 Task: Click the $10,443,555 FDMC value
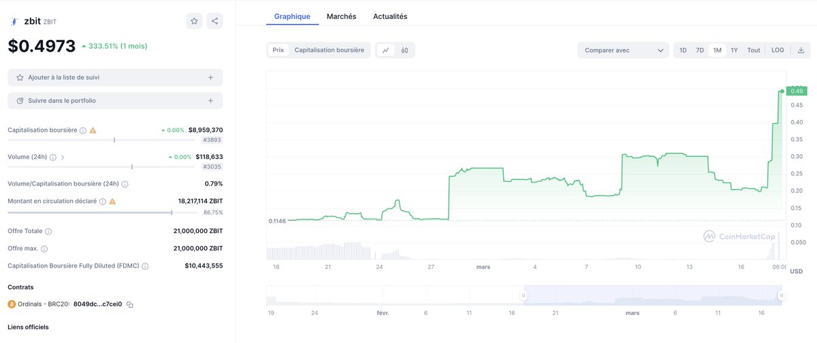click(x=204, y=266)
